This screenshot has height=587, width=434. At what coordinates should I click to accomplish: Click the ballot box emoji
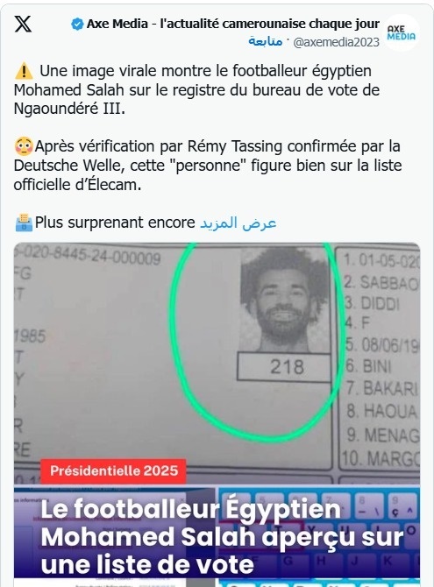click(x=24, y=223)
